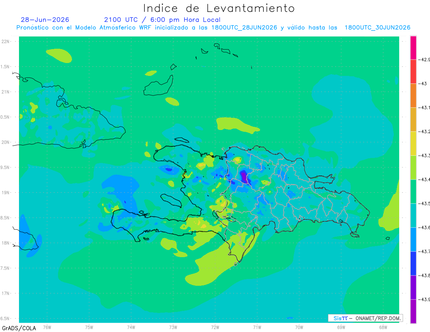Click the "74W" longitude label
The width and height of the screenshot is (430, 332).
point(131,327)
